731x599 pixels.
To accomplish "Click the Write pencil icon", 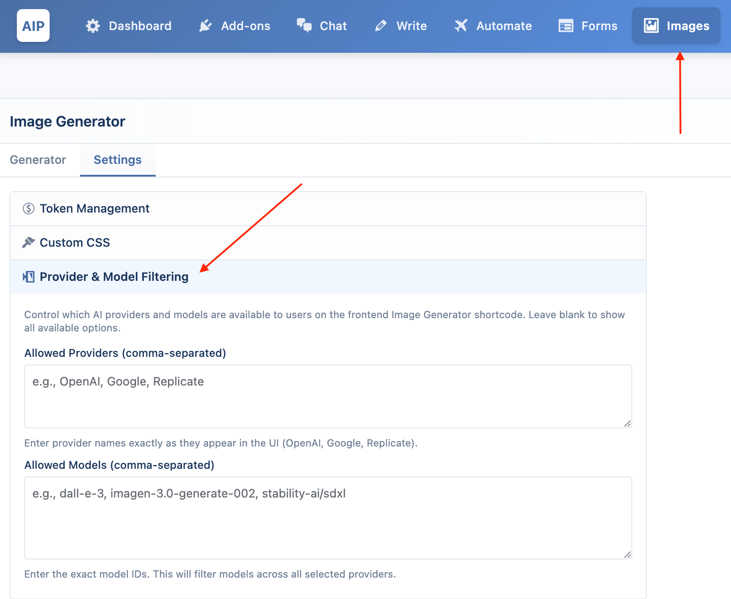I will pyautogui.click(x=381, y=26).
